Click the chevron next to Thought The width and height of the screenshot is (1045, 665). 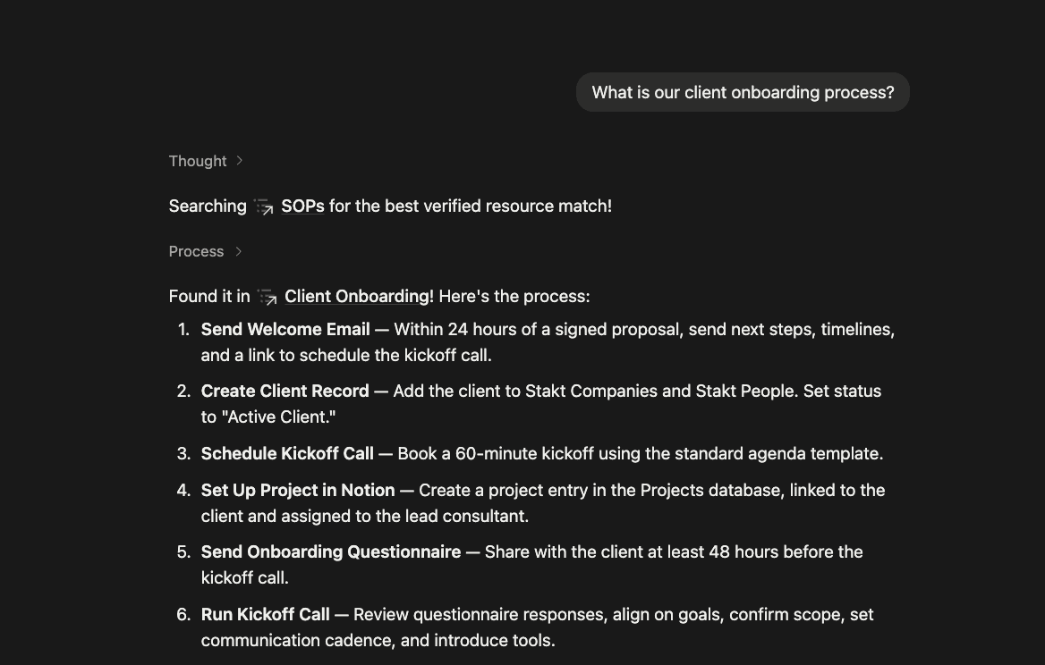click(239, 161)
